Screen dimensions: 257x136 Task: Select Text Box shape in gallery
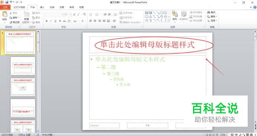(147, 13)
